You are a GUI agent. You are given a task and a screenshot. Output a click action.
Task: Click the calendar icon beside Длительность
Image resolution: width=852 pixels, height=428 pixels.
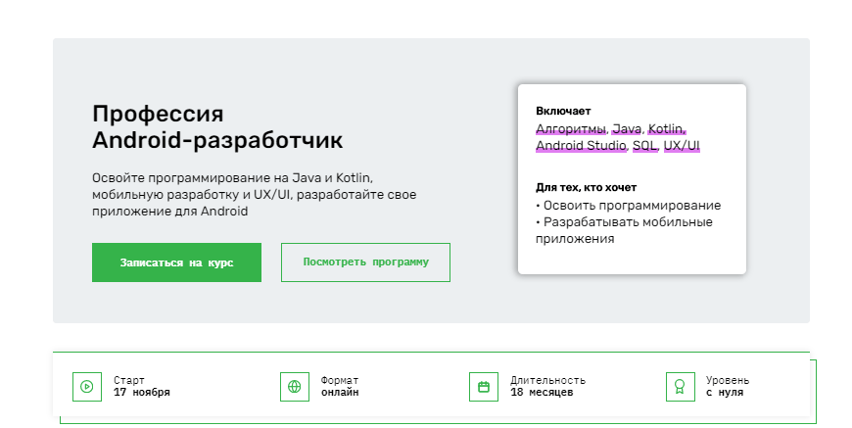(483, 386)
